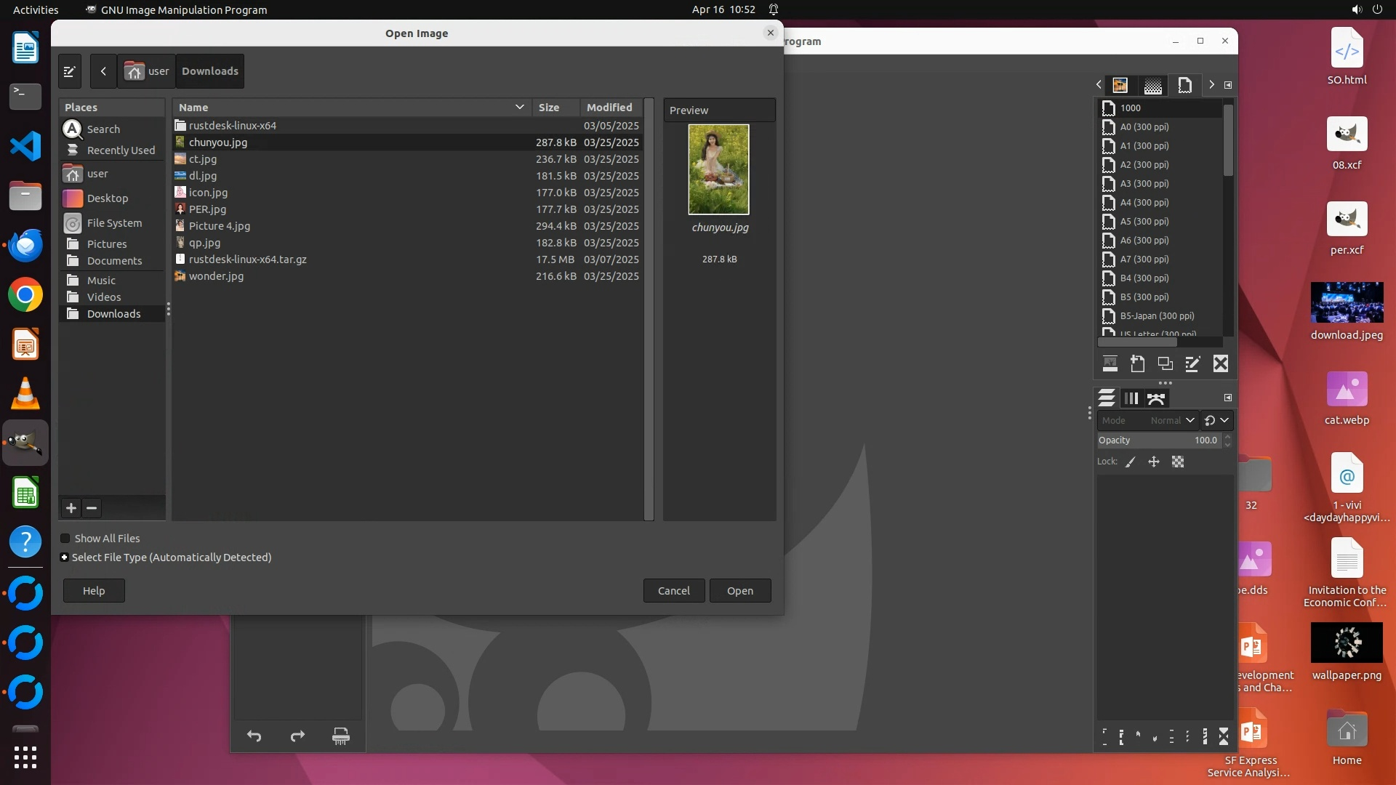Image resolution: width=1396 pixels, height=785 pixels.
Task: Click the Open button
Action: (739, 591)
